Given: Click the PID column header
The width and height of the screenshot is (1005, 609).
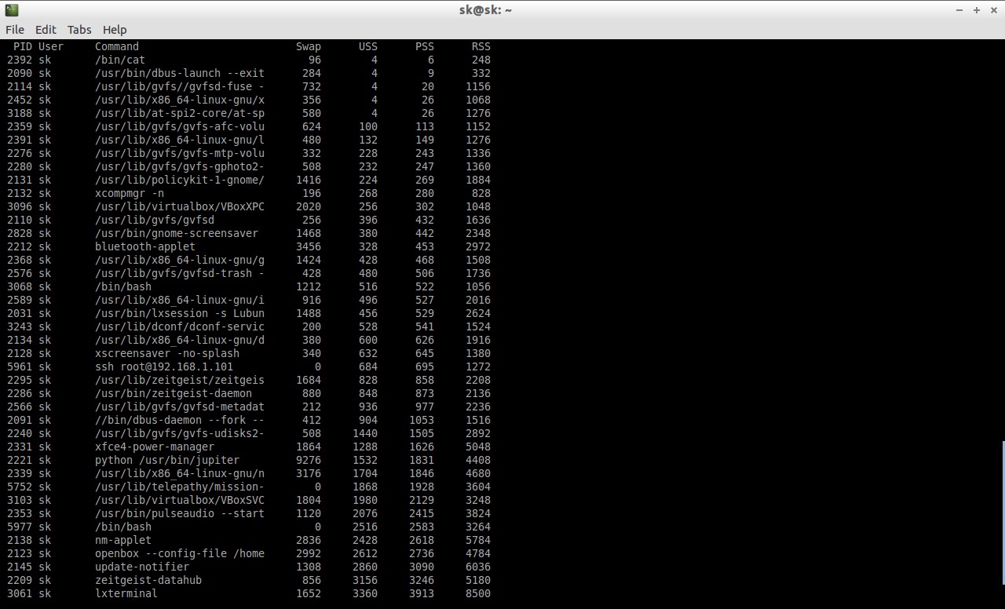Looking at the screenshot, I should pos(23,46).
